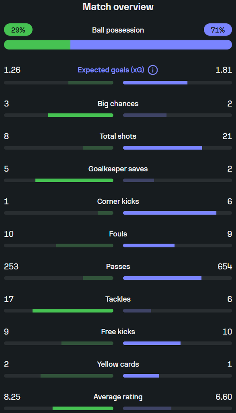Select the 71% possession badge
236x413 pixels.
pyautogui.click(x=218, y=30)
